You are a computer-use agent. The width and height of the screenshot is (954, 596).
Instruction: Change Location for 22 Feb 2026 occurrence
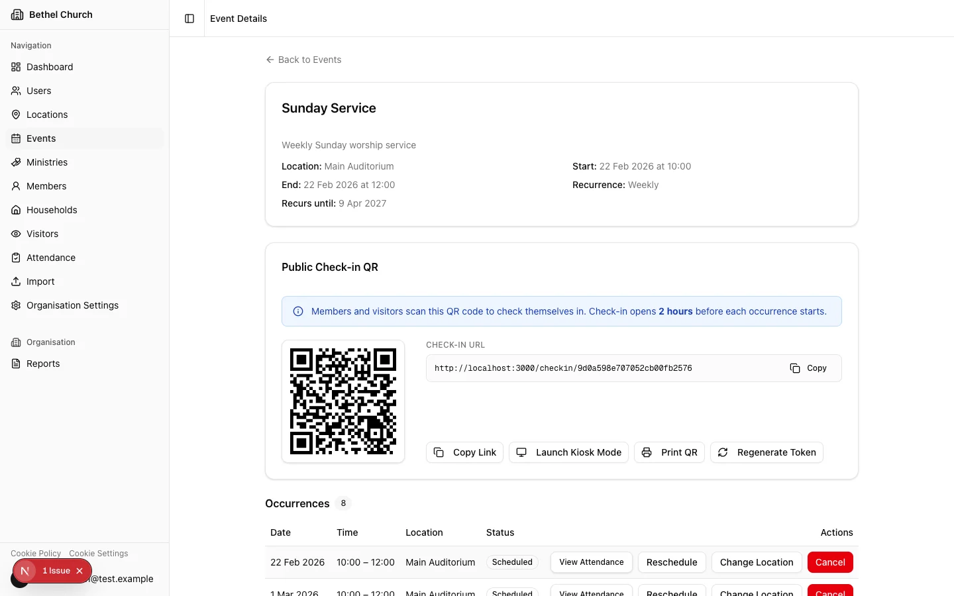[757, 562]
